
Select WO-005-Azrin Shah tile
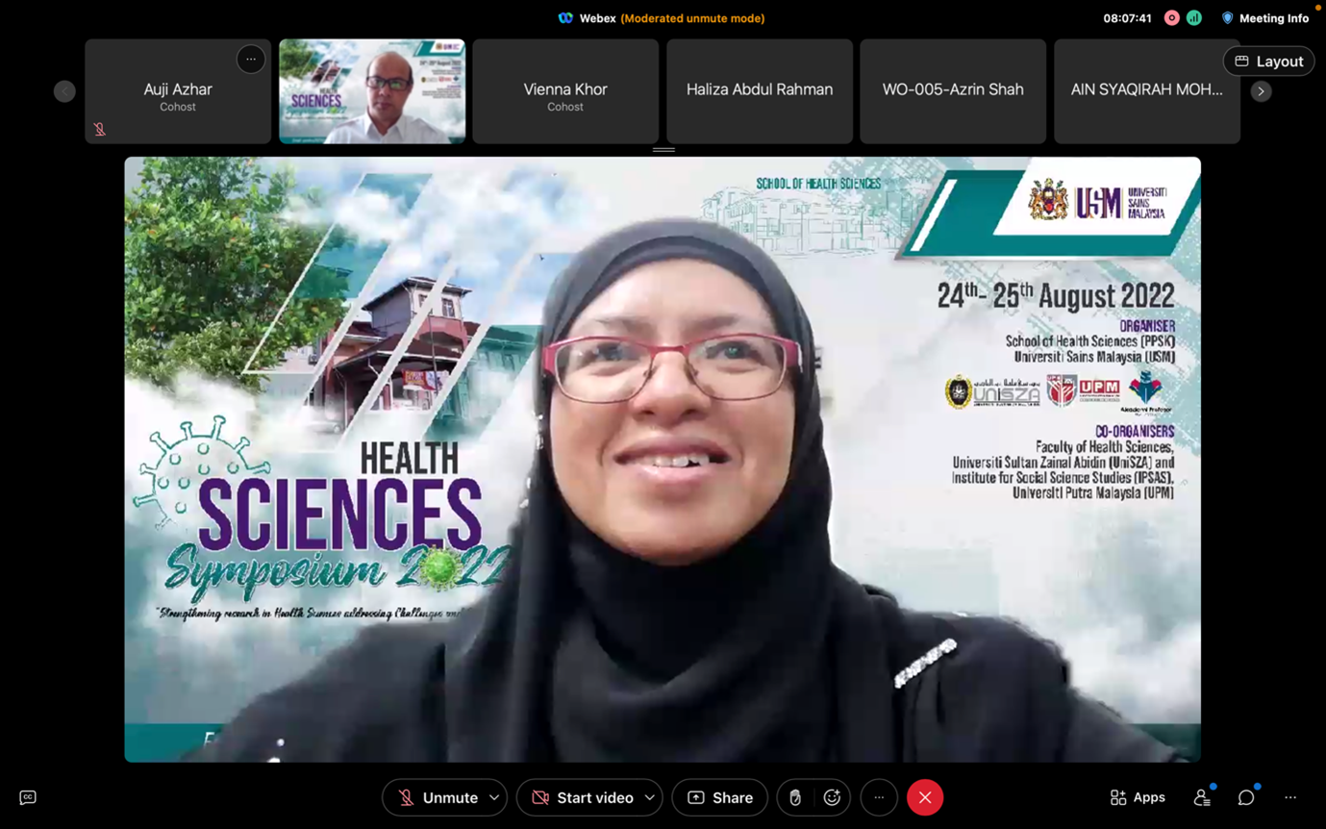(953, 91)
